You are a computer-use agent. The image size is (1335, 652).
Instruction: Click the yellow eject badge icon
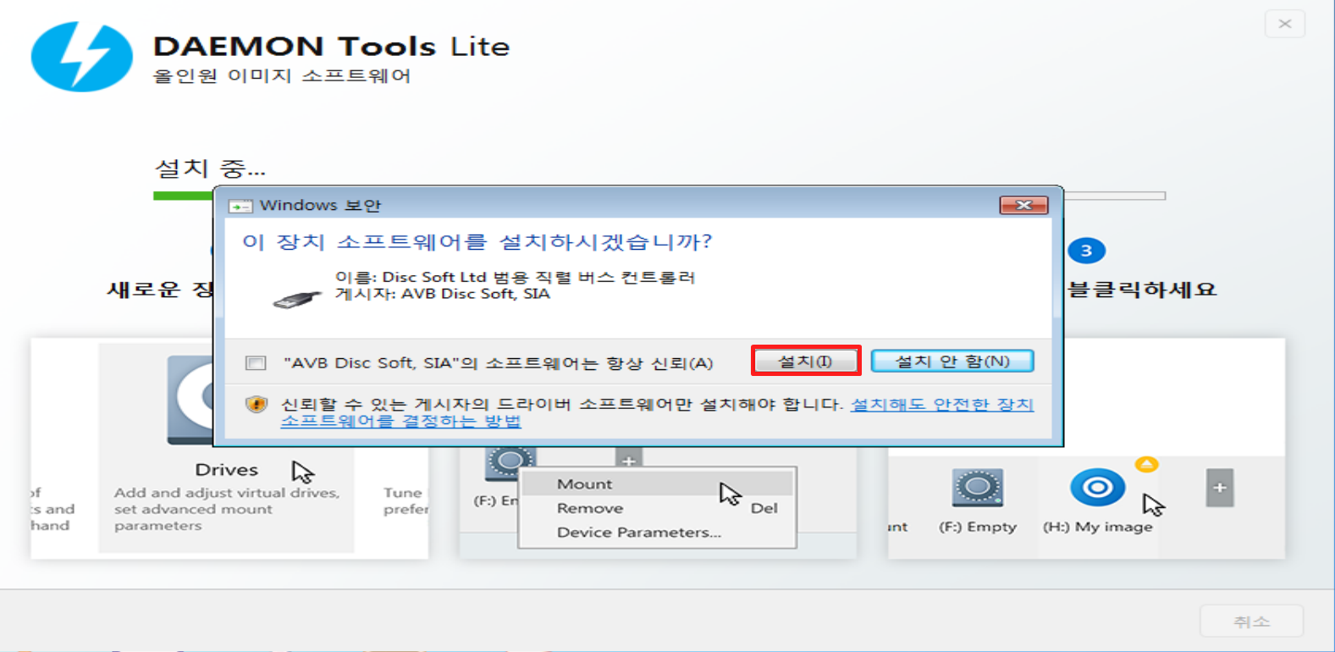point(1146,464)
